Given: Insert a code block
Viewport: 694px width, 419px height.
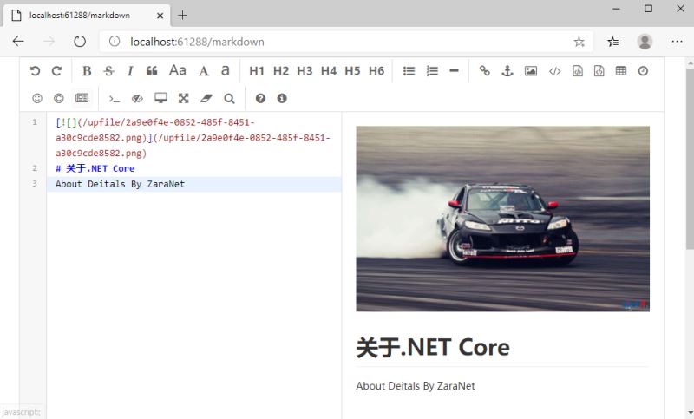Looking at the screenshot, I should (x=599, y=71).
